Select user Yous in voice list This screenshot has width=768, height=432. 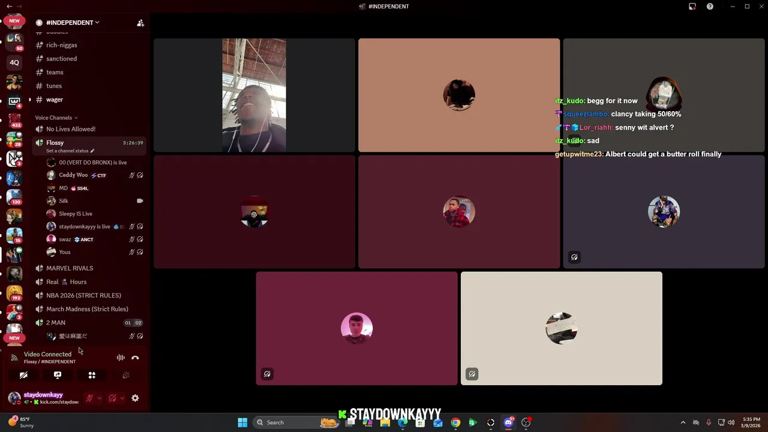point(95,252)
